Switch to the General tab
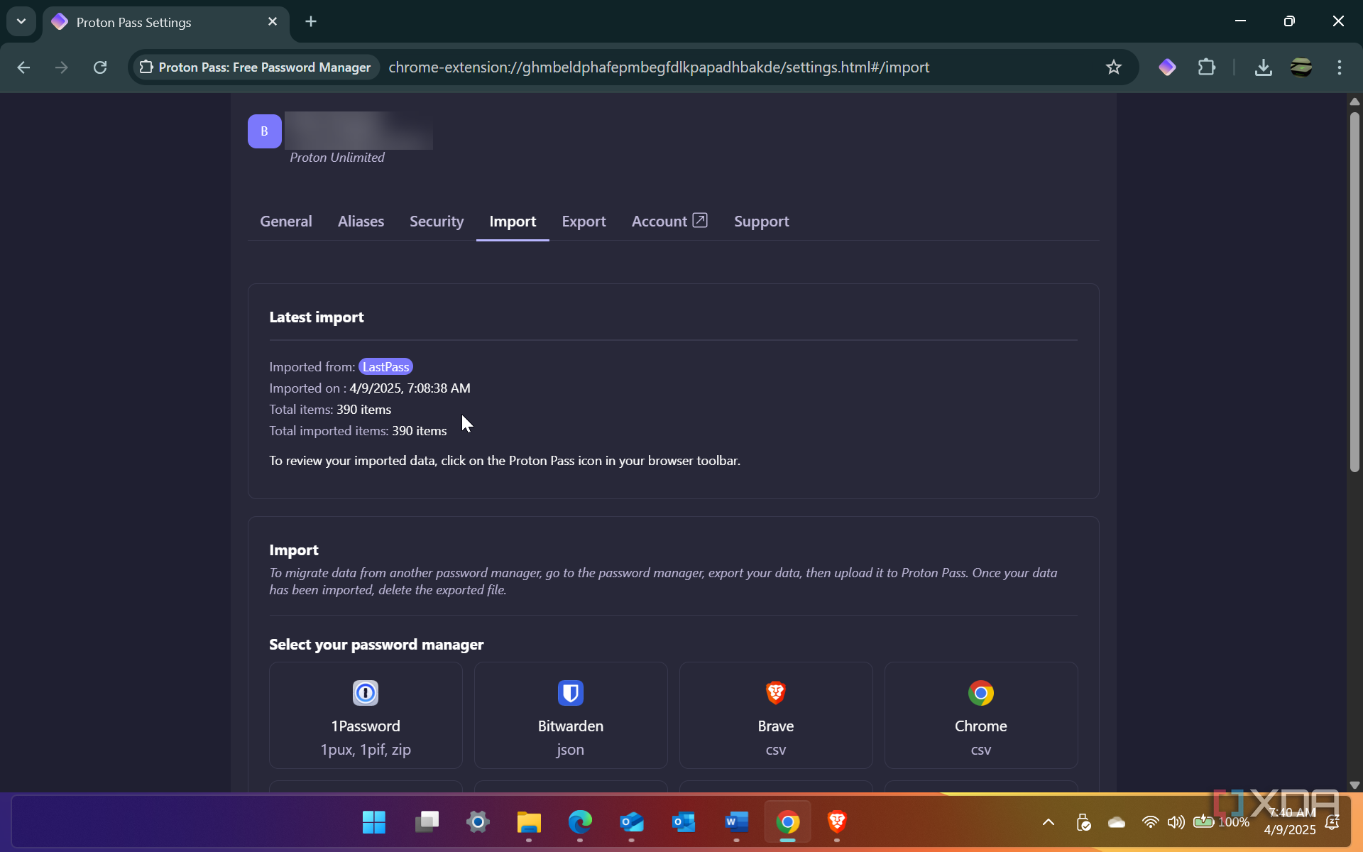This screenshot has width=1363, height=852. click(x=285, y=222)
